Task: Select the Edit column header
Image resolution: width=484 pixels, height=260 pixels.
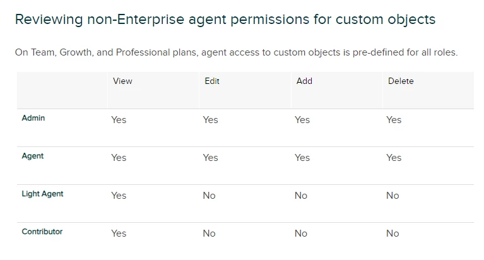Action: (x=212, y=81)
